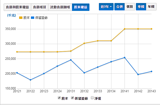
Task: Click the 300,000 y-axis label
Action: pos(11,44)
